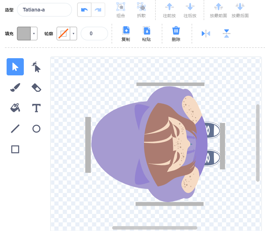Viewport: 265px width, 231px height.
Task: Send object backward with 往后放
Action: click(x=190, y=10)
